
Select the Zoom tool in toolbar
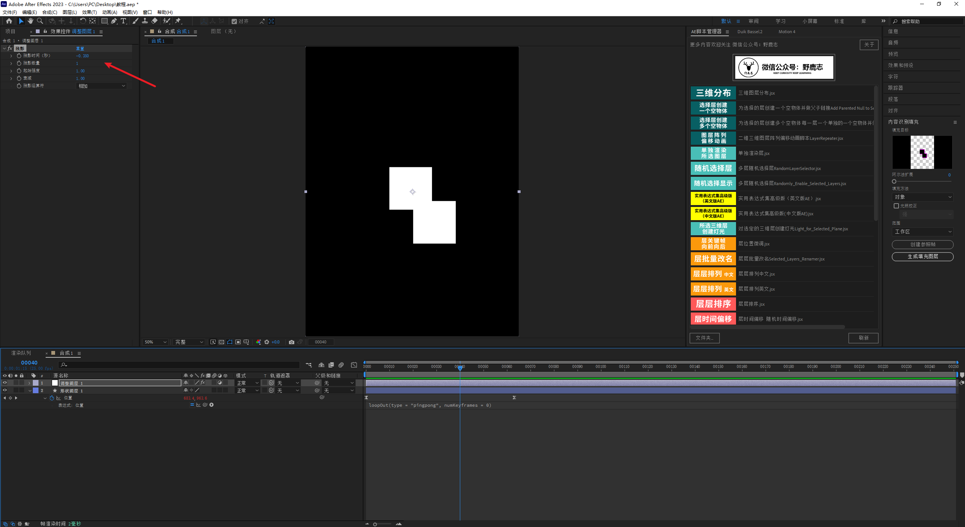pyautogui.click(x=40, y=21)
